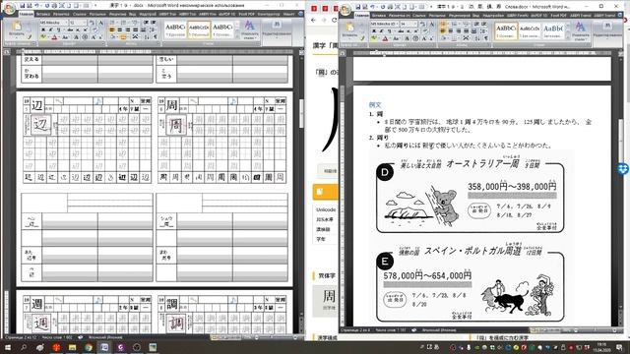Toggle align left in the left Word window

(x=111, y=29)
